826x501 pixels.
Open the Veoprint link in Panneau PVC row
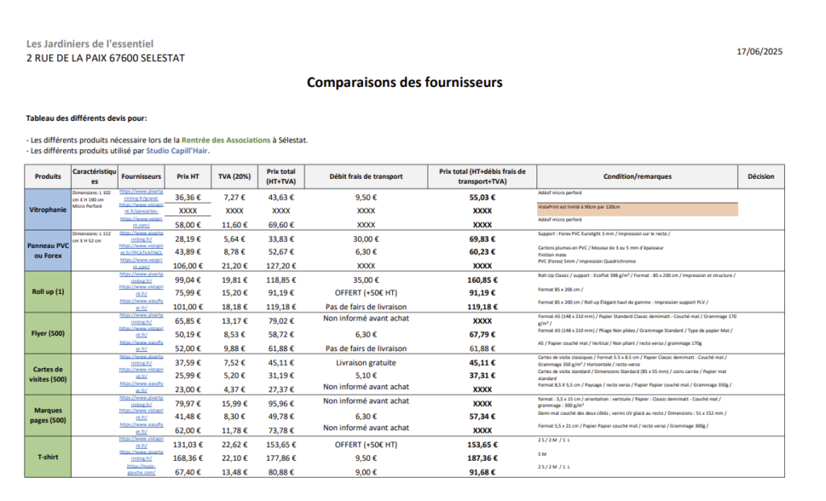[x=141, y=263]
